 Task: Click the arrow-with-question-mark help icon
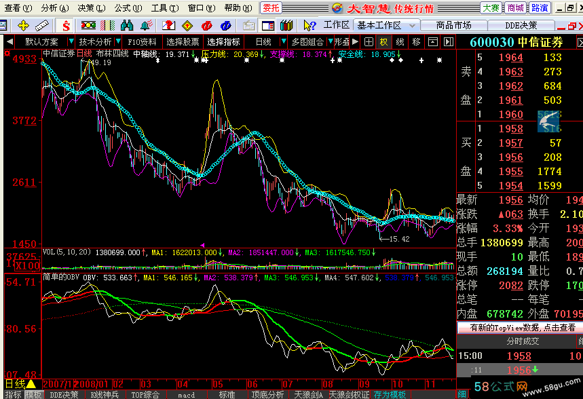tap(309, 25)
